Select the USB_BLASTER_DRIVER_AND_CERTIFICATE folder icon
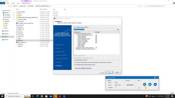The width and height of the screenshot is (175, 98). click(x=17, y=17)
